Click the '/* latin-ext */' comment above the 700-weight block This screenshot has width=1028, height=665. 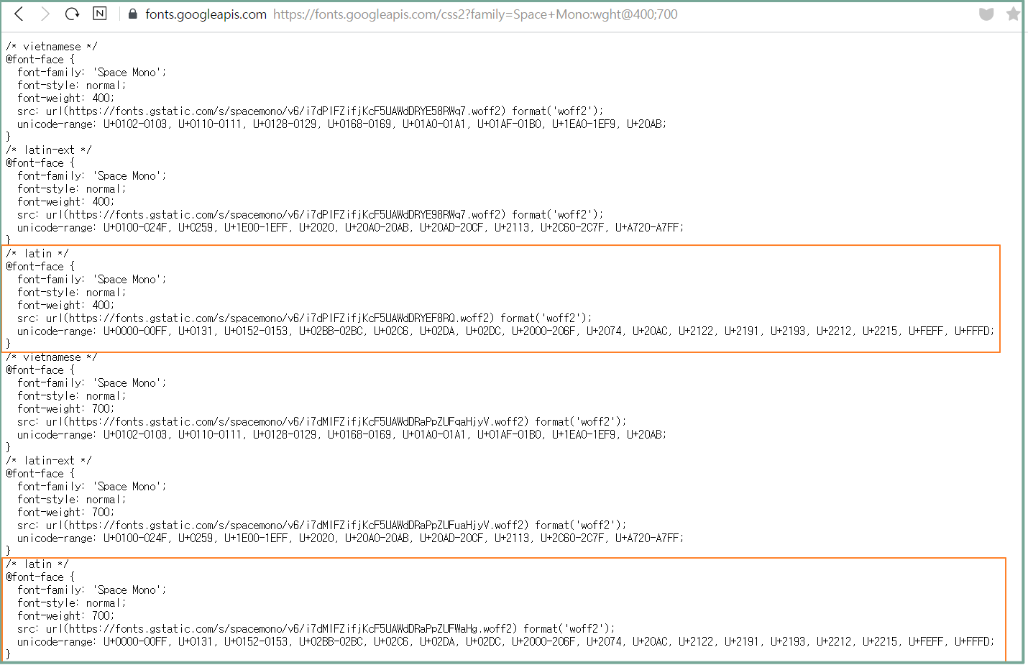pos(49,461)
